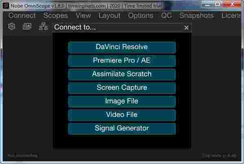Click the settings gear icon
Viewport: 244px width, 164px height.
(x=11, y=26)
